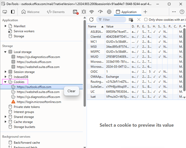Open the Performance gauge icon tab
Screen dimensions: 186x148
click(101, 12)
